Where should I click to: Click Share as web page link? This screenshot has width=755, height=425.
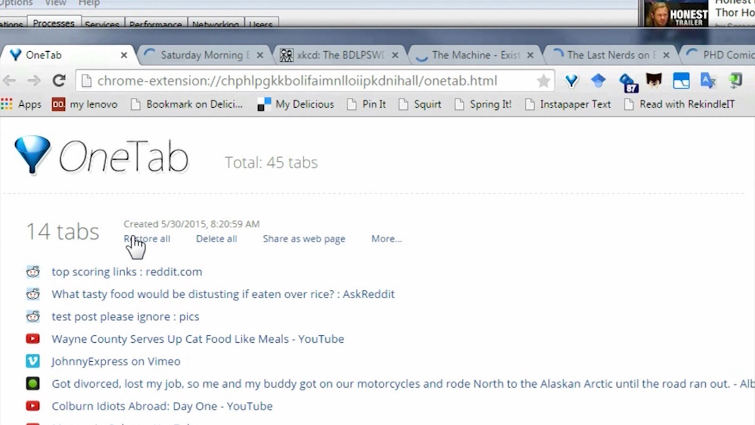tap(304, 239)
